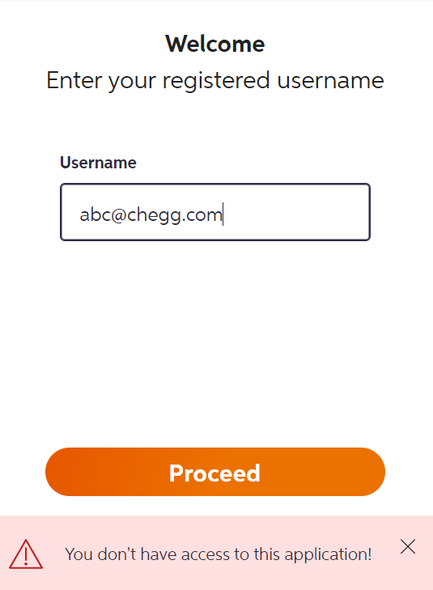The image size is (433, 590).
Task: Select the bold Welcome heading
Action: tap(215, 44)
